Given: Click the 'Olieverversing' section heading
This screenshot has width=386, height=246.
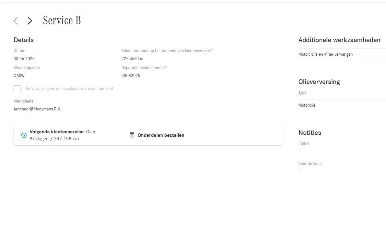Looking at the screenshot, I should [319, 82].
